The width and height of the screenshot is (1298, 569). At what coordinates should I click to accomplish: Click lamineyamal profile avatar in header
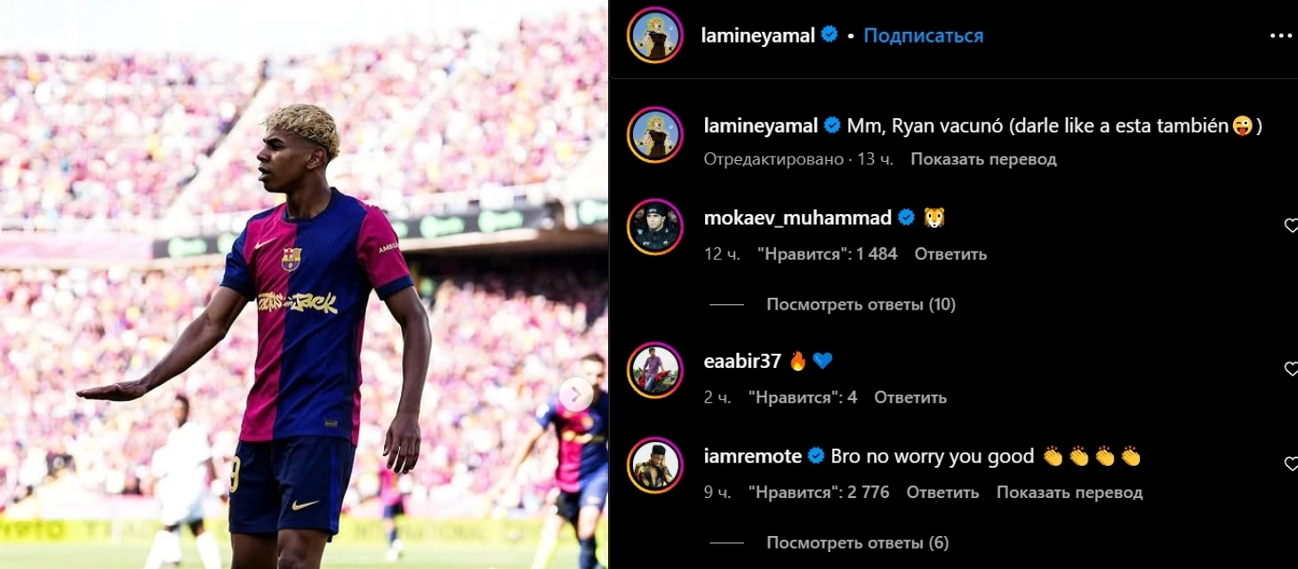655,36
